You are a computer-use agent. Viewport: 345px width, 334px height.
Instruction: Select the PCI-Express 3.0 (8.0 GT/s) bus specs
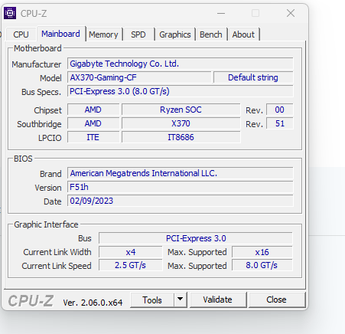(x=181, y=91)
